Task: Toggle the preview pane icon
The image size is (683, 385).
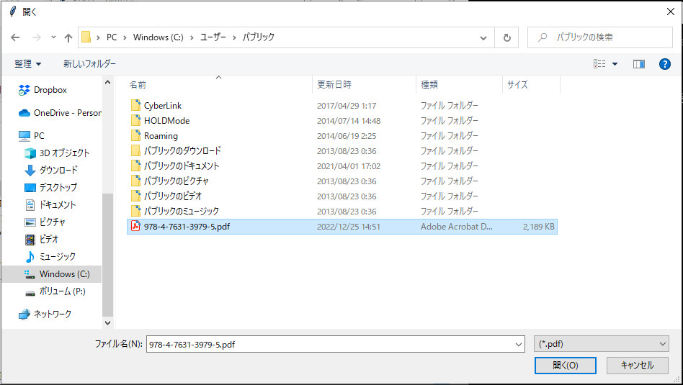Action: 638,64
